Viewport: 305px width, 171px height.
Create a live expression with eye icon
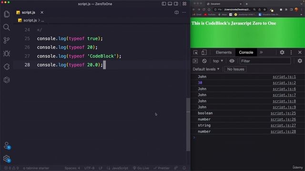point(232,61)
